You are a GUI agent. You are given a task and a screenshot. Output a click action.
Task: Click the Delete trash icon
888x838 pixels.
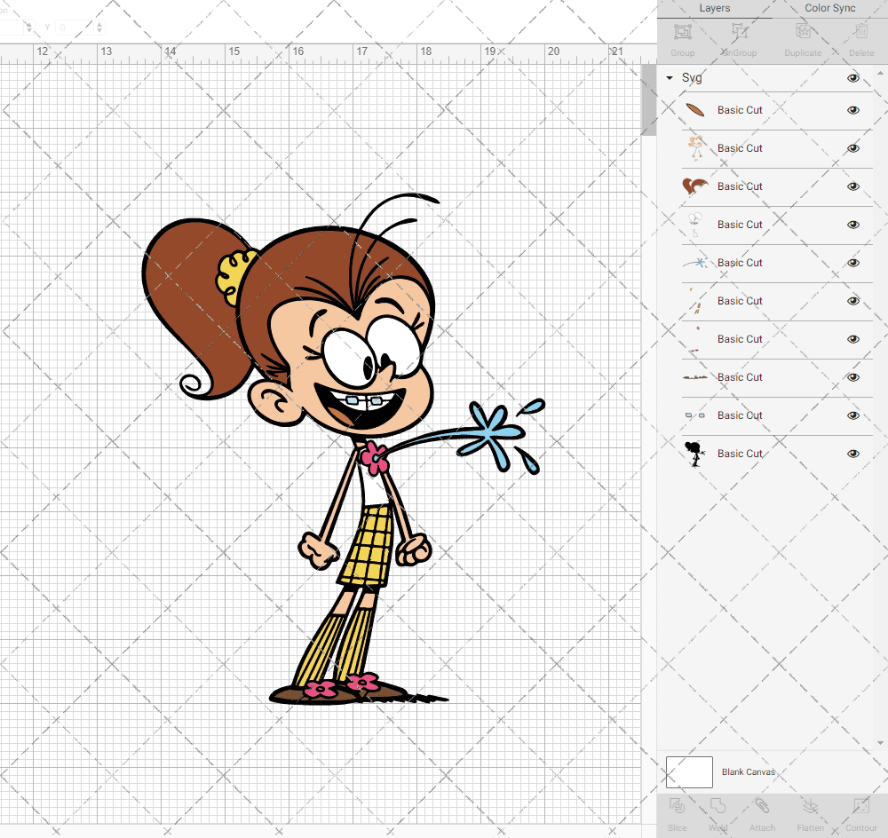pos(861,32)
